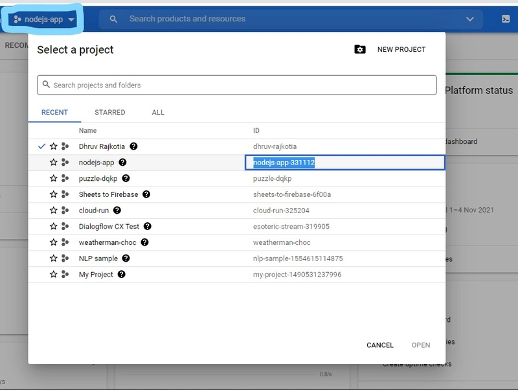This screenshot has height=390, width=518.
Task: Open help icon next to Sheets to Firebase
Action: click(x=146, y=194)
